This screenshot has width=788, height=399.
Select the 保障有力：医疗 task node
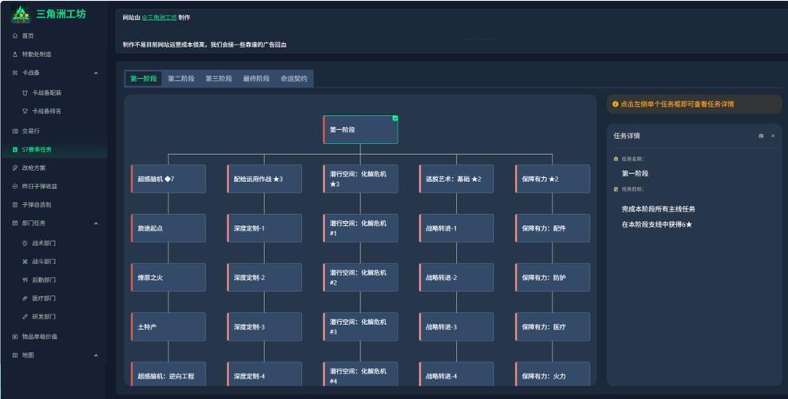pos(552,326)
